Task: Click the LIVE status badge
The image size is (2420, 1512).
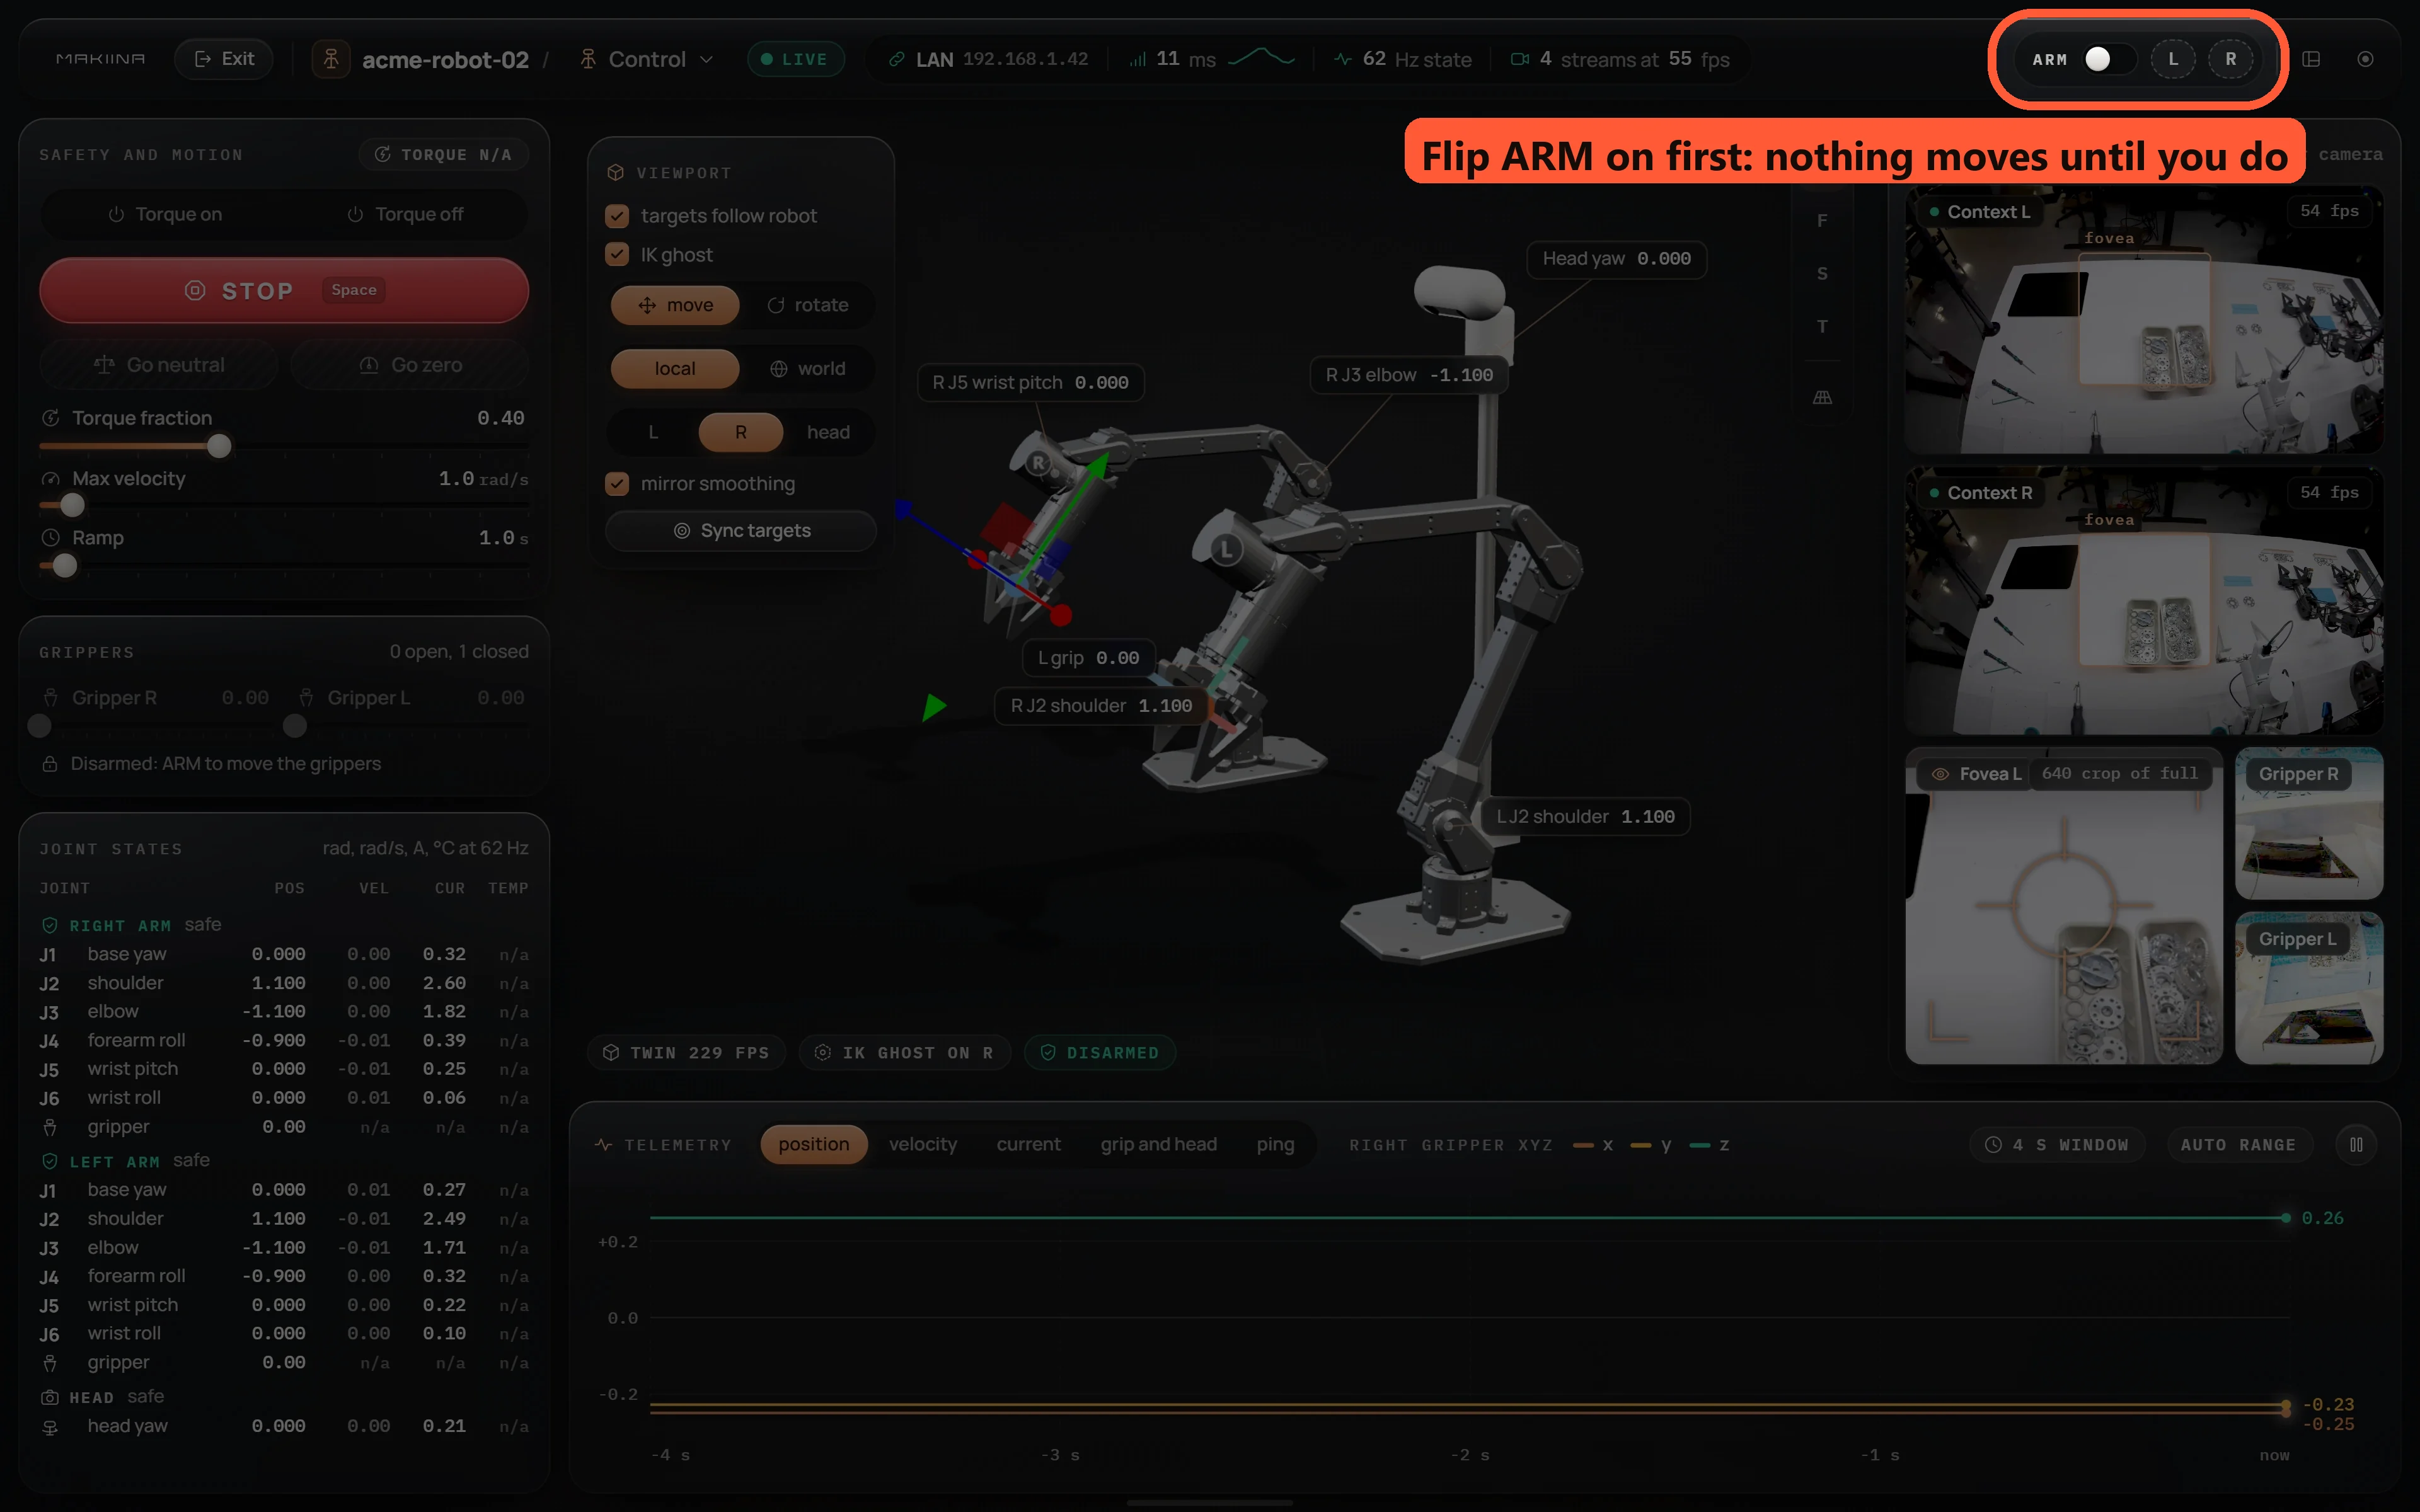Action: tap(795, 59)
